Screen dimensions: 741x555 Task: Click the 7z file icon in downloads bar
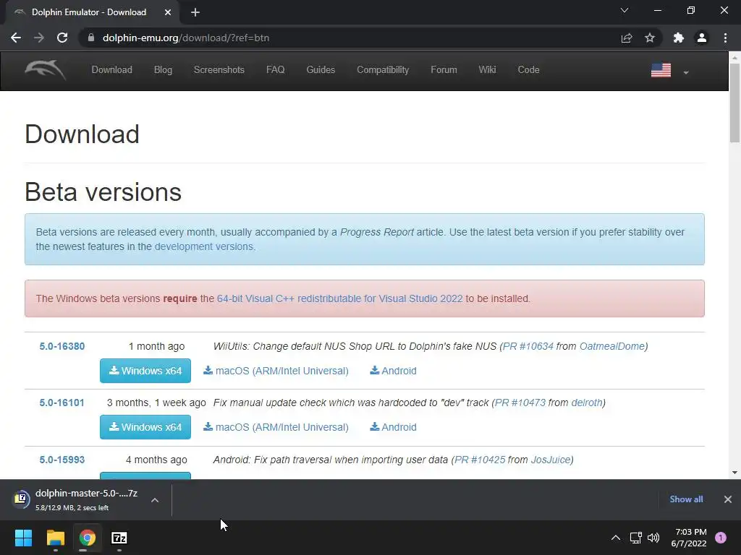coord(21,499)
